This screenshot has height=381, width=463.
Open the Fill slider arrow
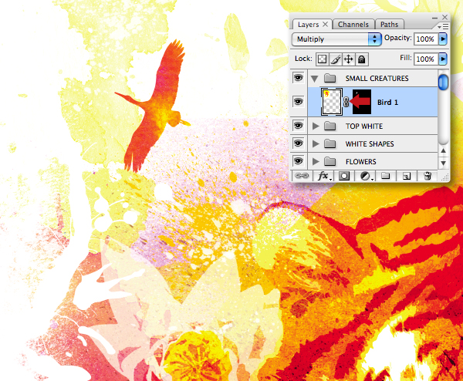443,59
